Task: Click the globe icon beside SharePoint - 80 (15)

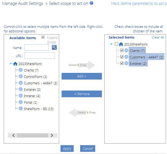Action: pyautogui.click(x=21, y=109)
